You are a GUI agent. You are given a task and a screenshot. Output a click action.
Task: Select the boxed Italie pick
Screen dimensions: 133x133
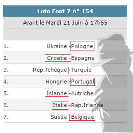pyautogui.click(x=60, y=105)
